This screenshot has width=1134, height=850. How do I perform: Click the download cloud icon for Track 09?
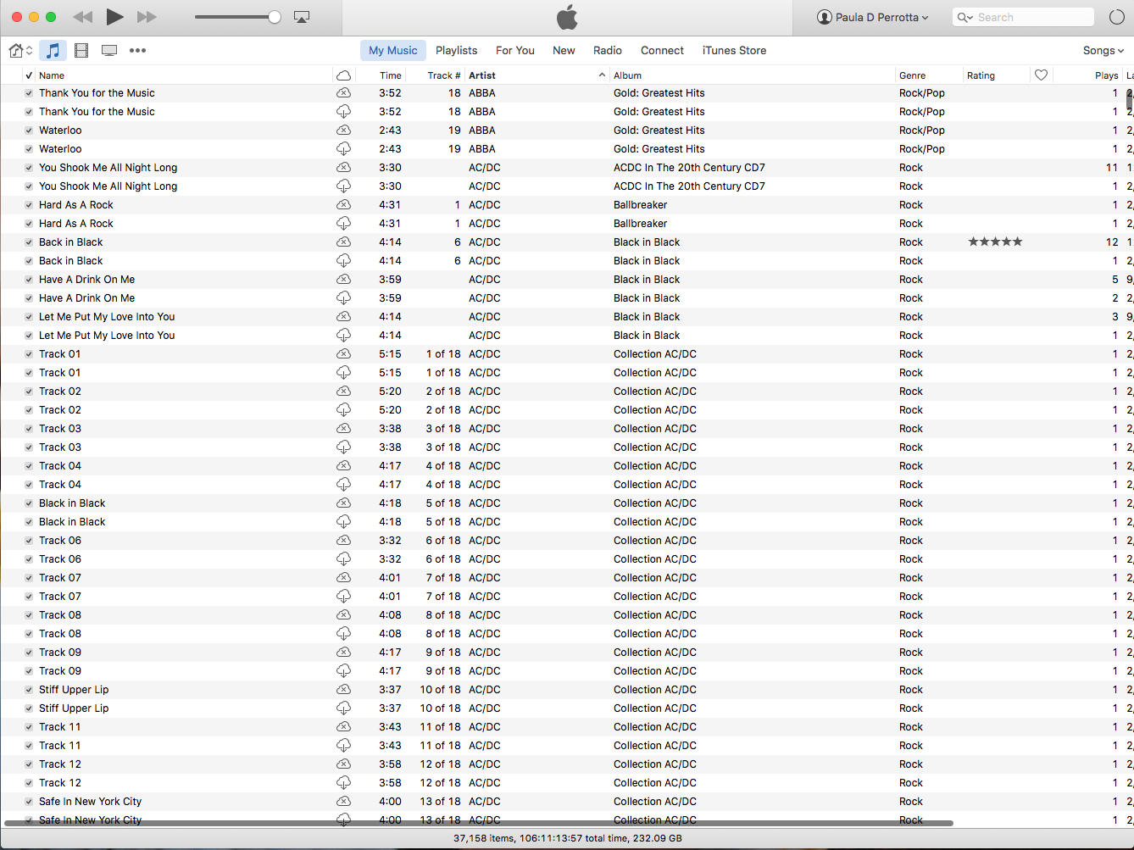point(343,671)
